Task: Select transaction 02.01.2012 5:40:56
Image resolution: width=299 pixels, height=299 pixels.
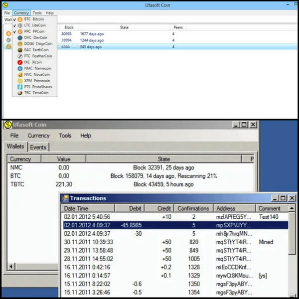Action: coord(175,217)
